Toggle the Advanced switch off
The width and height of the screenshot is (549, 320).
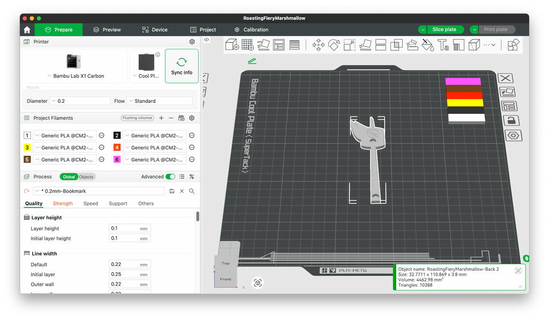[170, 177]
